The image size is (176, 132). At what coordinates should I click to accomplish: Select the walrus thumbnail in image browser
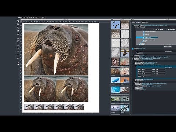pos(115,71)
